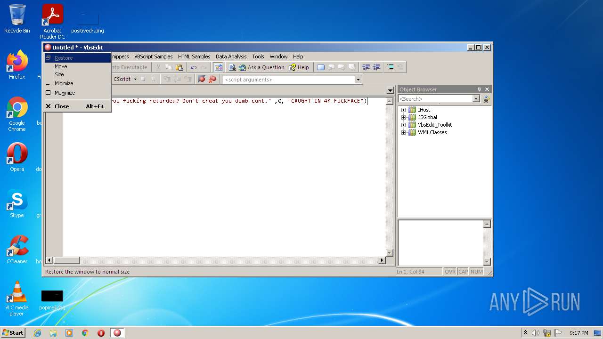
Task: Click the second speech bubble toolbar icon
Action: [x=342, y=67]
